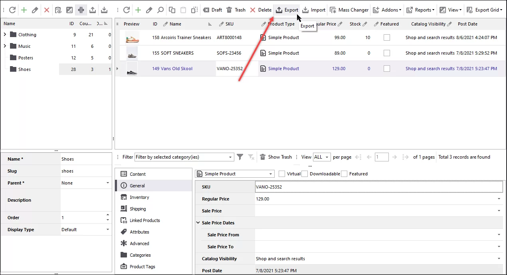Viewport: 507px width, 275px height.
Task: Open the Reports menu
Action: click(420, 10)
